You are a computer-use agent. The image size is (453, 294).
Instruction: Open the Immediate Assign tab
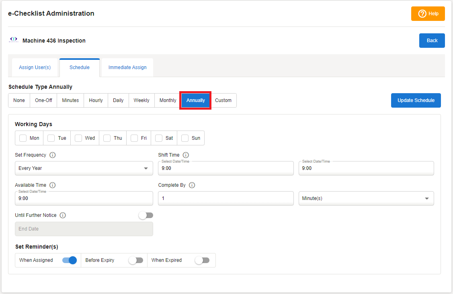click(x=127, y=67)
